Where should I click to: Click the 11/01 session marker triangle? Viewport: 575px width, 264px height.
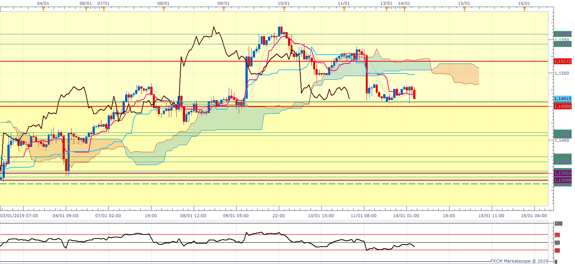(x=344, y=10)
